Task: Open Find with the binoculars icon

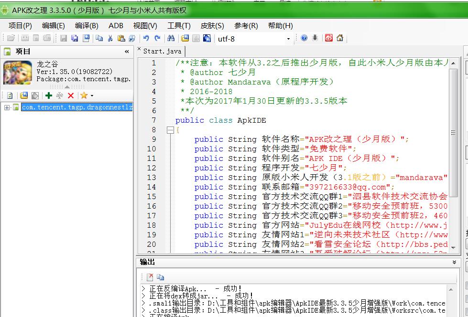Action: (x=171, y=39)
